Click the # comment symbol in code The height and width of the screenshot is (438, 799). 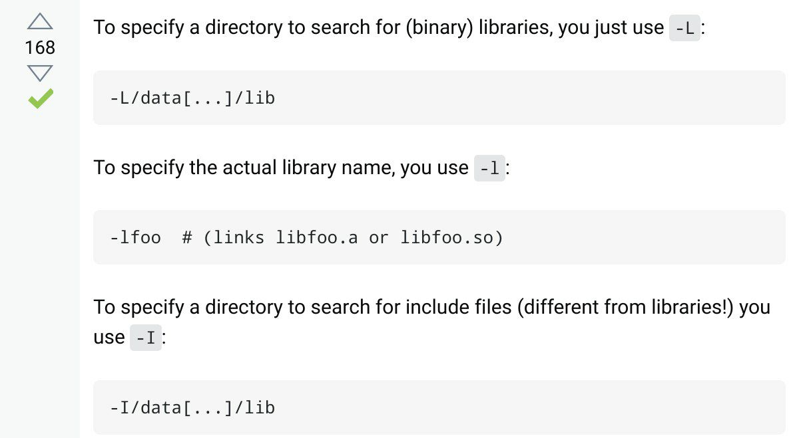[187, 237]
